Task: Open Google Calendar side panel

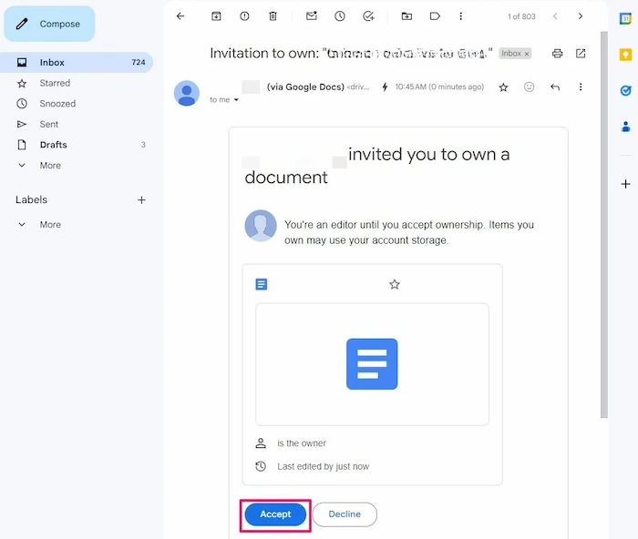Action: coord(625,18)
